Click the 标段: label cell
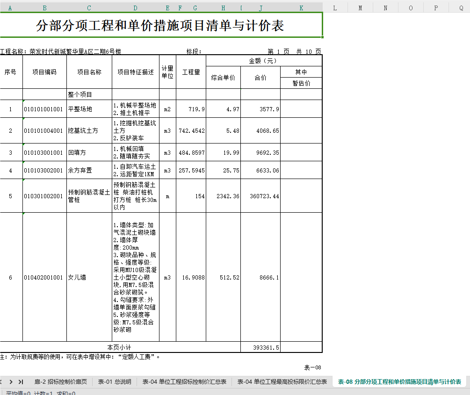The image size is (470, 395). coord(194,51)
